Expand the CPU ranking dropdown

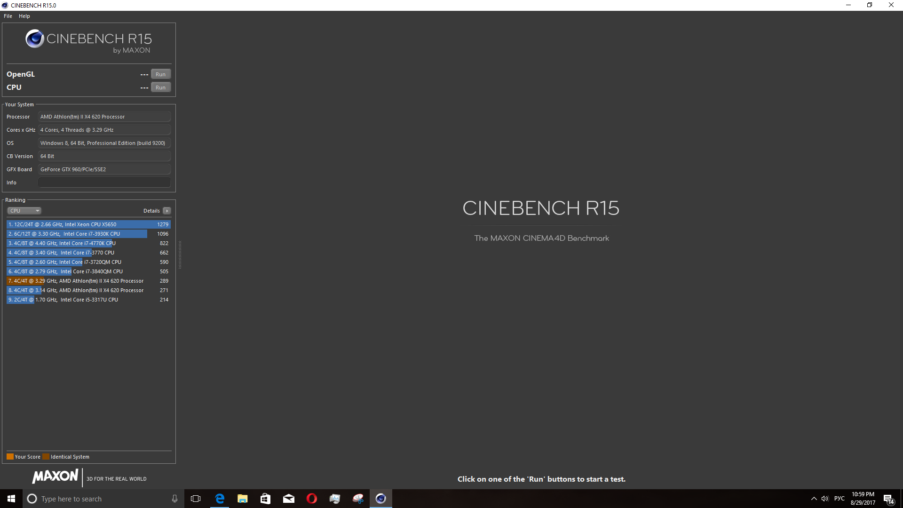(x=24, y=211)
